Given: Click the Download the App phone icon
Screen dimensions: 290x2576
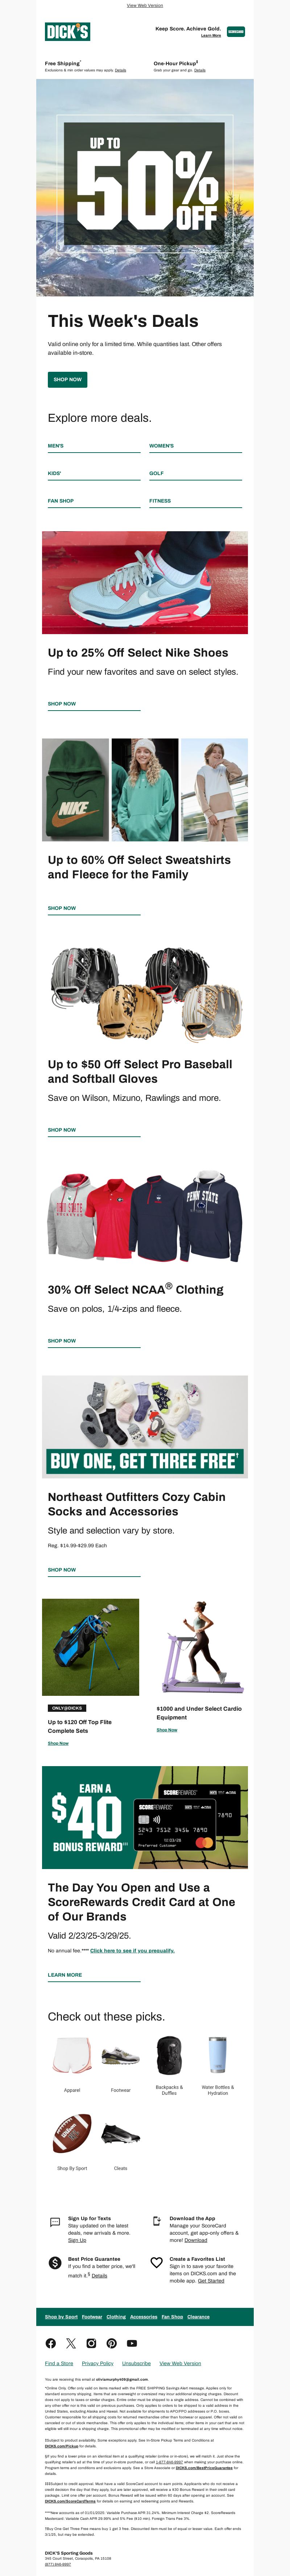Looking at the screenshot, I should point(156,2221).
